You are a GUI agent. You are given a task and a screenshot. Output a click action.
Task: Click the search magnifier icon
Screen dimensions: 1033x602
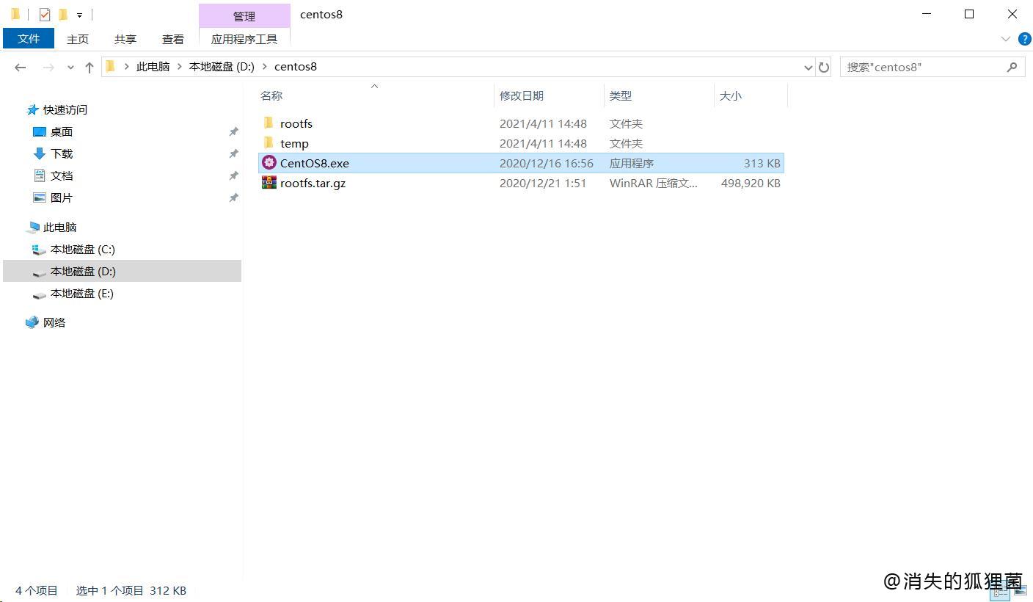(x=1012, y=67)
